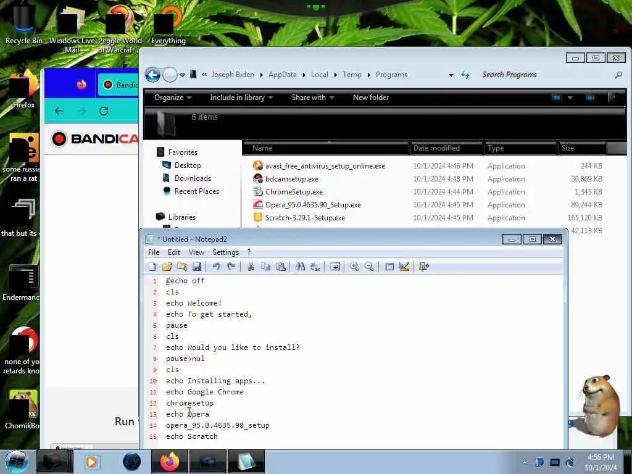Sort files by the Size column header
This screenshot has width=632, height=474.
coord(581,148)
